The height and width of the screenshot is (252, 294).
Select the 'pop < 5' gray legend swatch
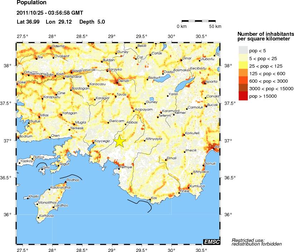[243, 50]
